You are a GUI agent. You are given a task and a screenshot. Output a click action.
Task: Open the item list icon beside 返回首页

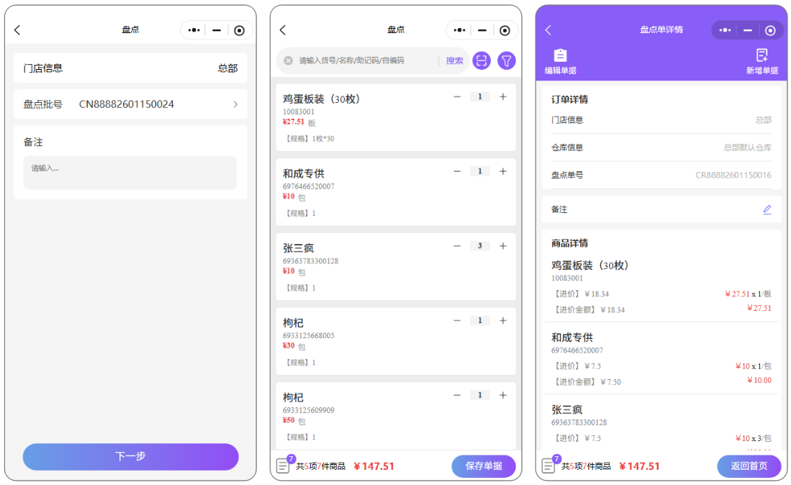pos(549,466)
